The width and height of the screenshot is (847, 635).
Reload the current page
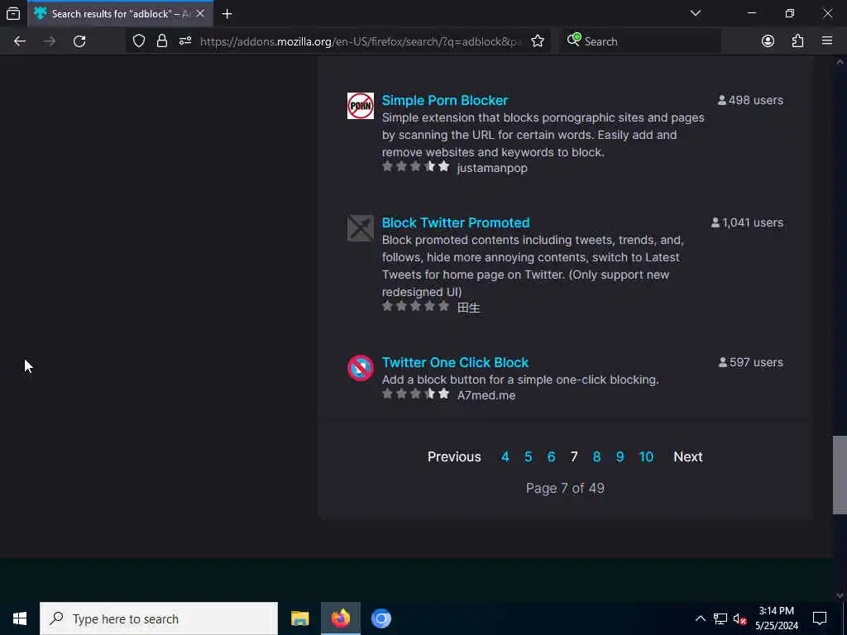79,41
